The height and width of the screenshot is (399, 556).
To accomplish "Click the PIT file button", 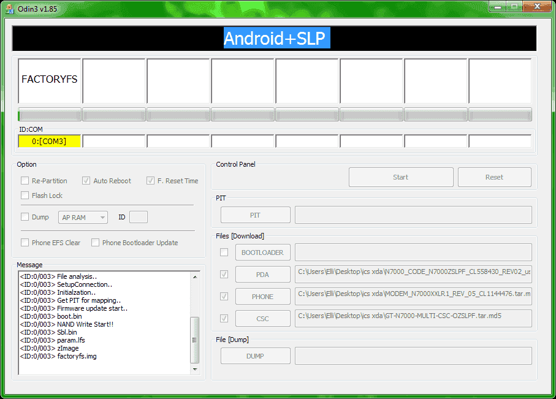I will point(255,215).
